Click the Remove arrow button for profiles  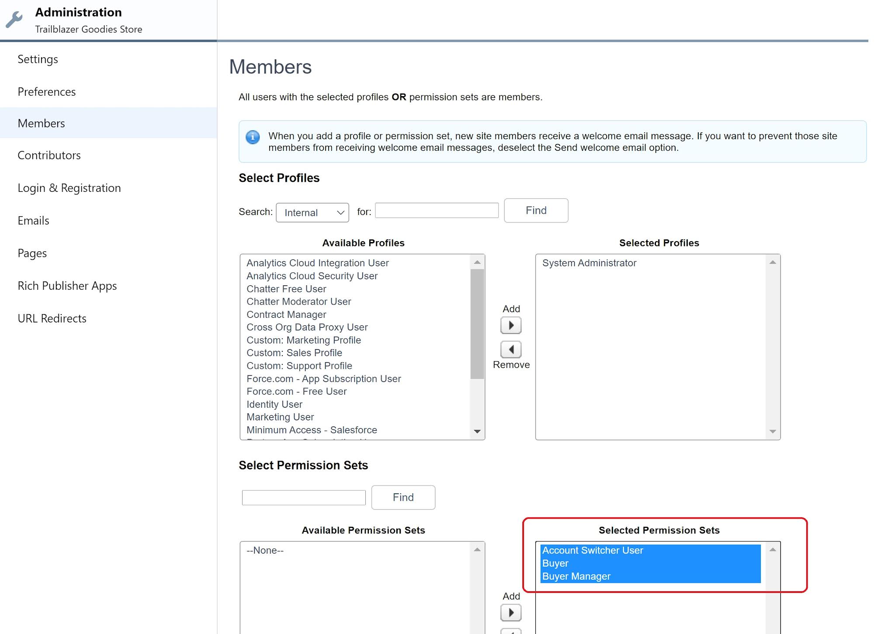[x=511, y=350]
